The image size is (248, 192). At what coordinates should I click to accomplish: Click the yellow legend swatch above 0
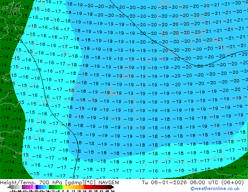(x=64, y=187)
